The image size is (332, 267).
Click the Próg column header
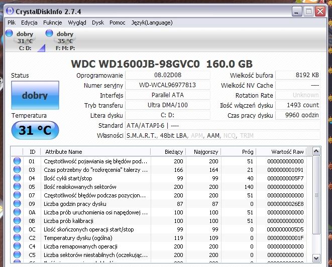coord(239,152)
